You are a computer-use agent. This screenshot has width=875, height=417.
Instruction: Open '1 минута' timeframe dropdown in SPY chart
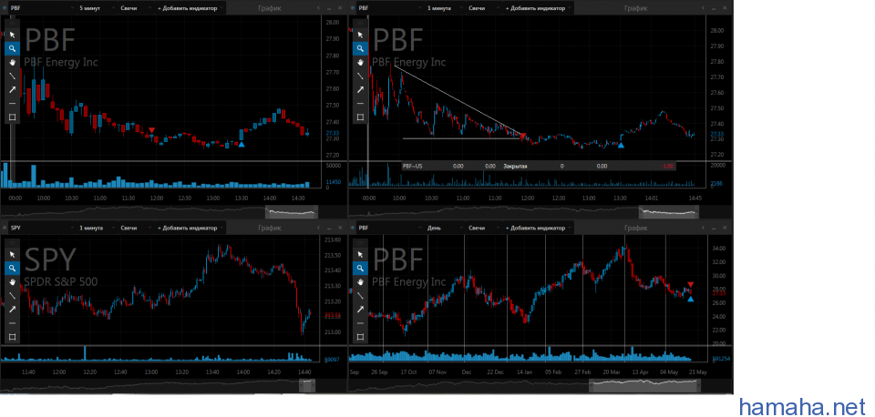click(x=97, y=228)
